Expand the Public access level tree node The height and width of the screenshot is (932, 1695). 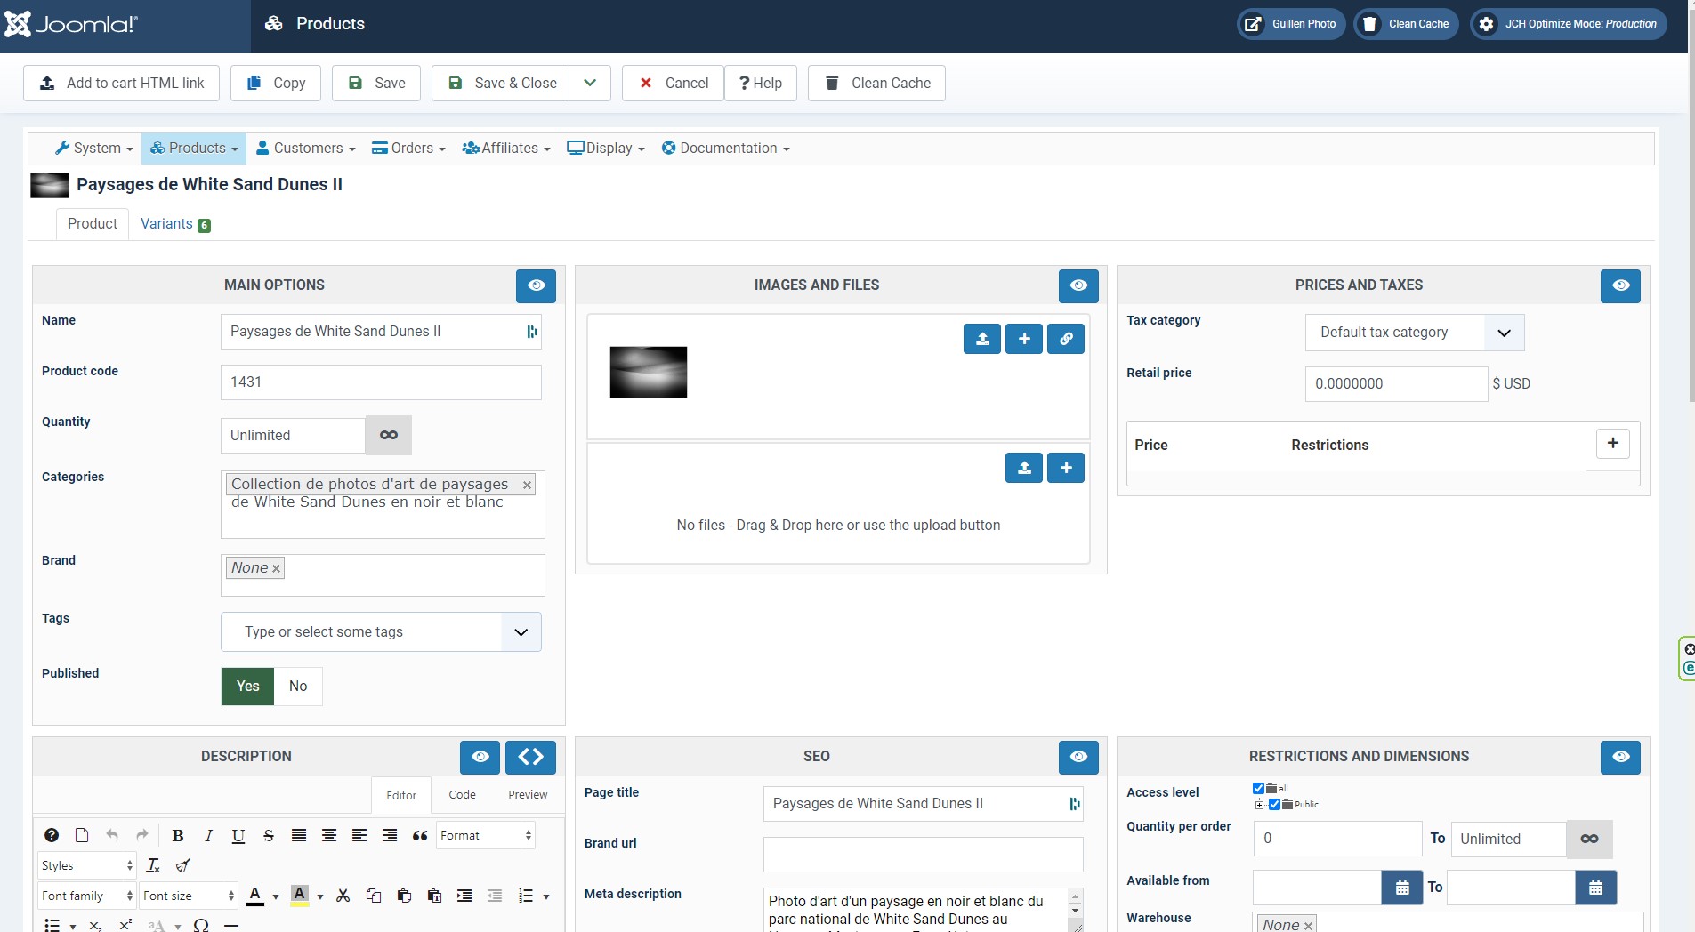click(x=1260, y=805)
